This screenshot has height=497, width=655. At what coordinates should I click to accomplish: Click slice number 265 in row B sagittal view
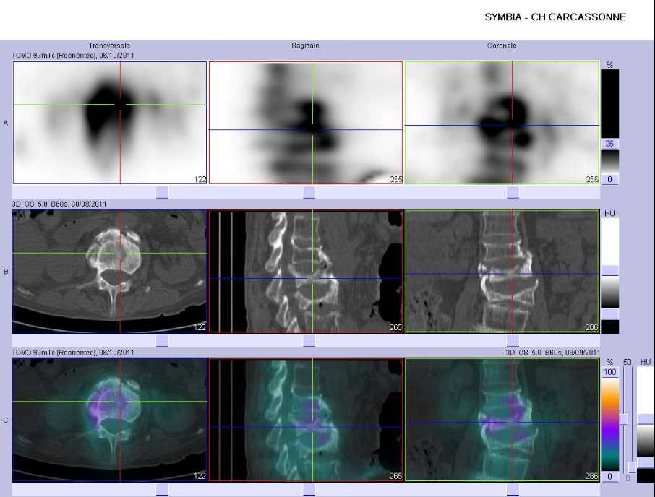coord(395,327)
